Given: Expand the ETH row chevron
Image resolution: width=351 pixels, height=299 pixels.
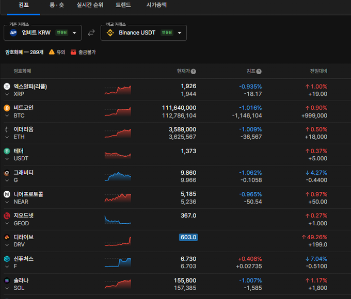Looking at the screenshot, I should [x=7, y=137].
